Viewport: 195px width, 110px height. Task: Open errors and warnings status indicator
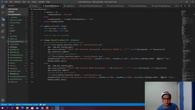[43, 105]
